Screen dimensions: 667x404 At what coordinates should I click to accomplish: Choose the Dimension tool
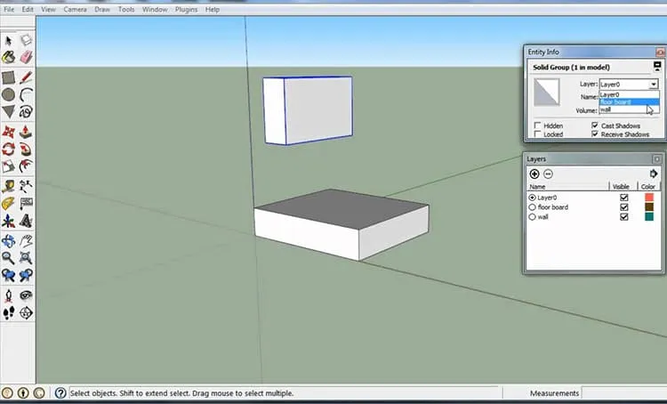tap(26, 186)
